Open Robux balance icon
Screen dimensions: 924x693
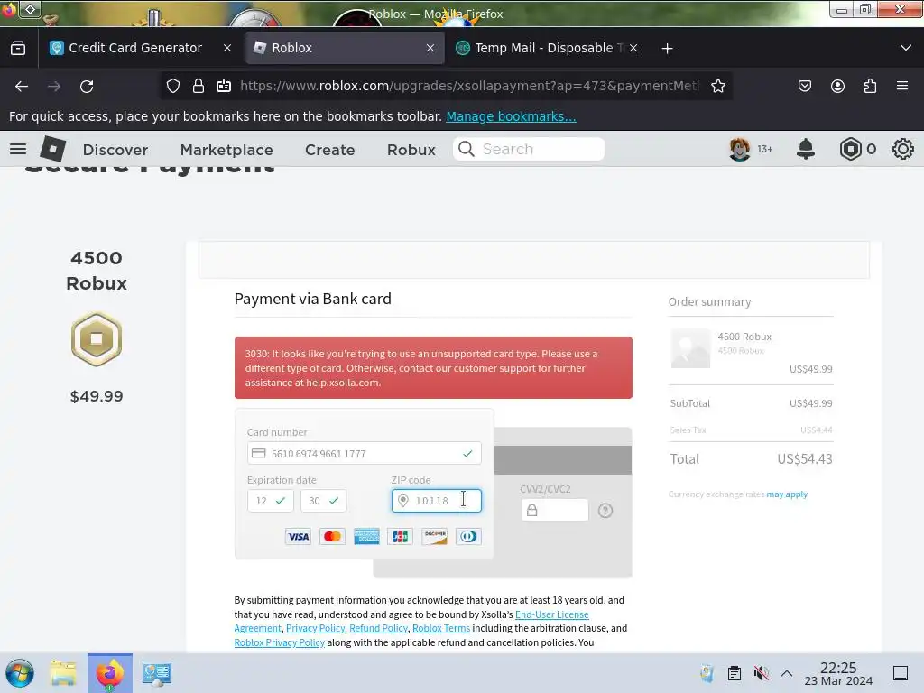(x=850, y=149)
